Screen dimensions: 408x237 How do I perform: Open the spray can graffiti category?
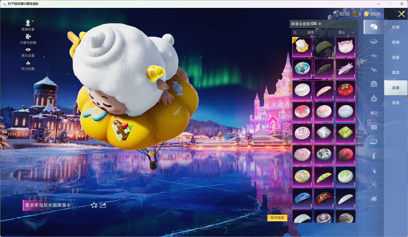(374, 156)
